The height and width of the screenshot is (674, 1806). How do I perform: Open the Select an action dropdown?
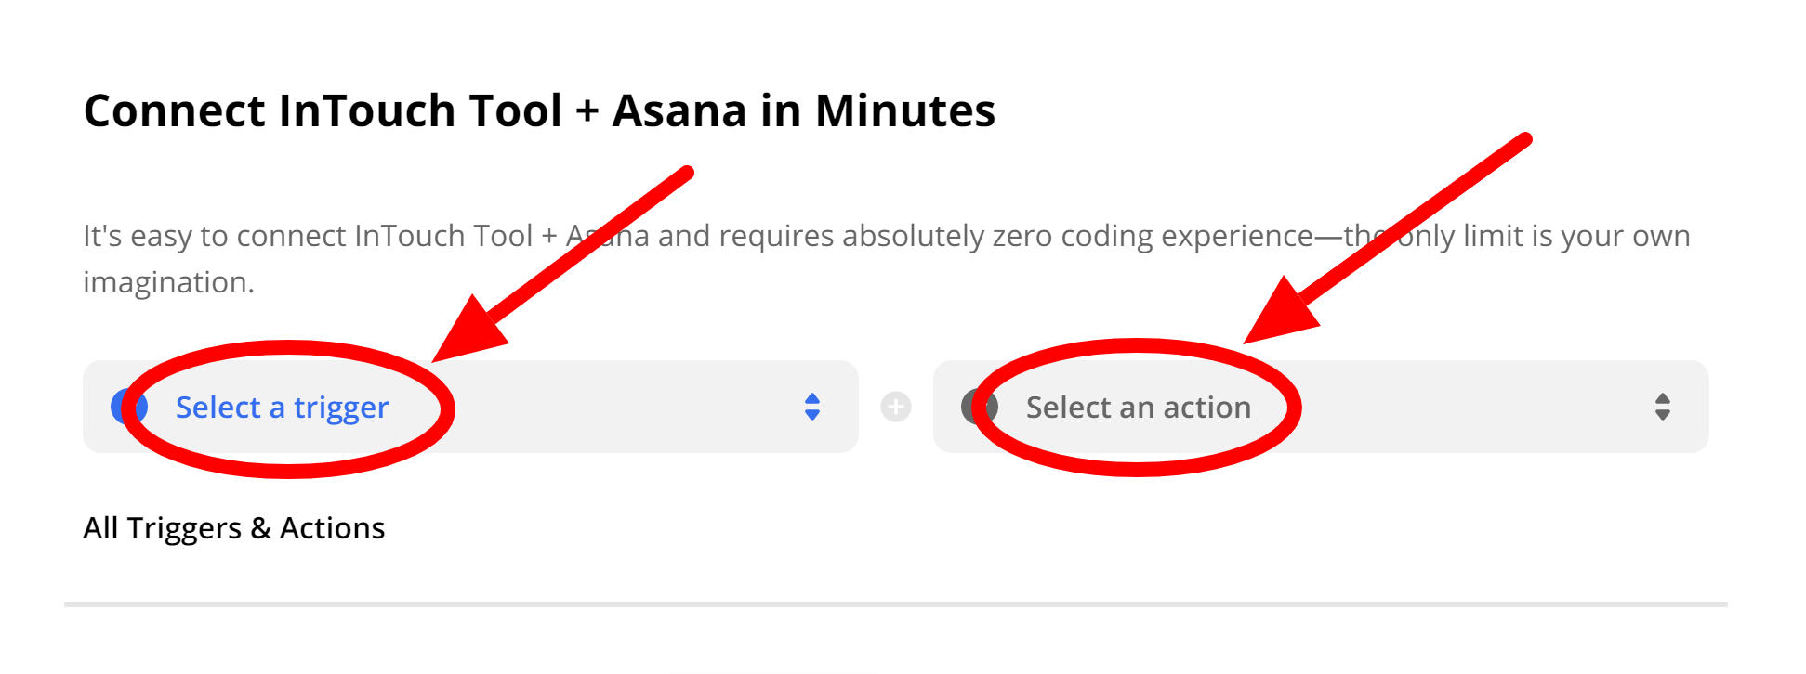pos(1321,407)
